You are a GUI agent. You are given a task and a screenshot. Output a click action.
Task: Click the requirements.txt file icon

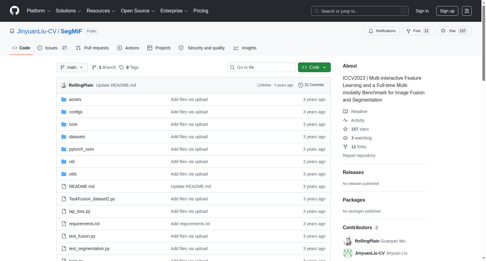[x=64, y=224]
